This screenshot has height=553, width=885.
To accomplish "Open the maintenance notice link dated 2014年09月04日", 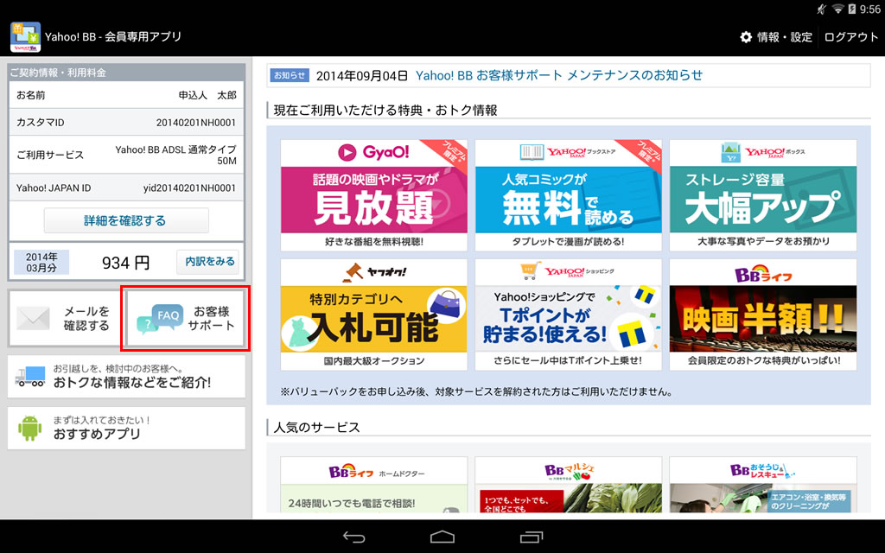I will 559,75.
